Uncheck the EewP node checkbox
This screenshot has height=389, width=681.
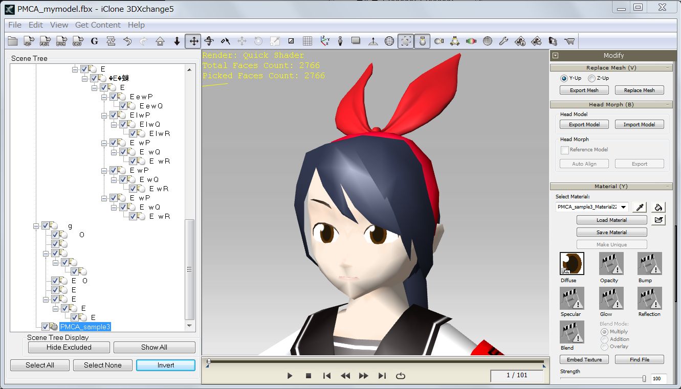point(114,97)
